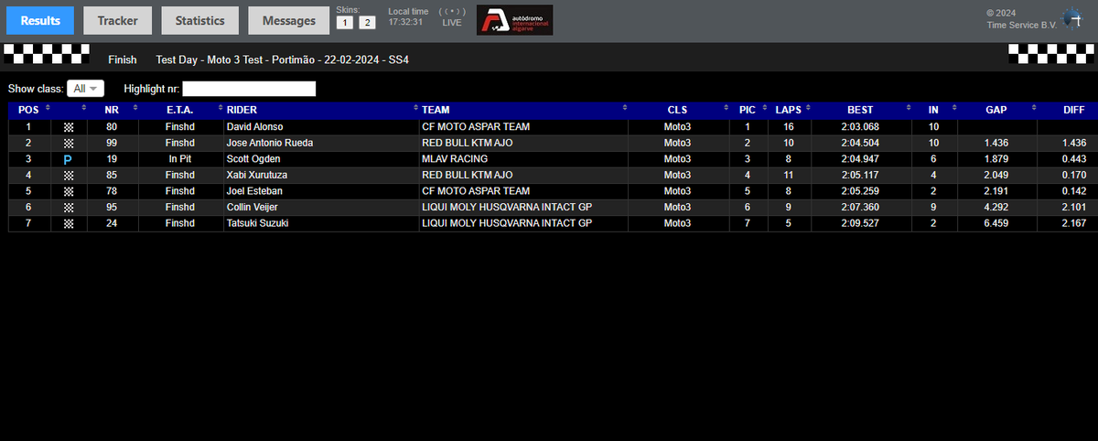Screen dimensions: 1098x441
Task: Click the Time Service logo icon
Action: pos(1073,20)
